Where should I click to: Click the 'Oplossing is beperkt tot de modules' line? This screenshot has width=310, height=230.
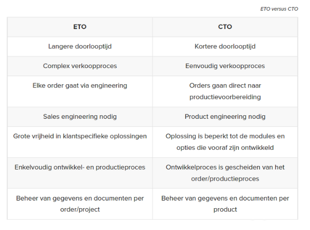pos(225,136)
